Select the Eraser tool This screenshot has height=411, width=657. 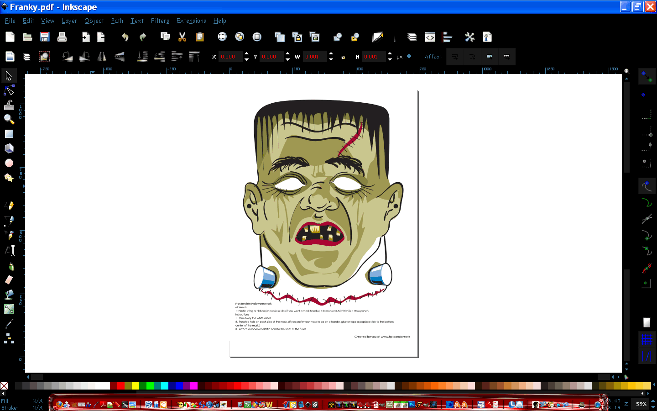9,279
